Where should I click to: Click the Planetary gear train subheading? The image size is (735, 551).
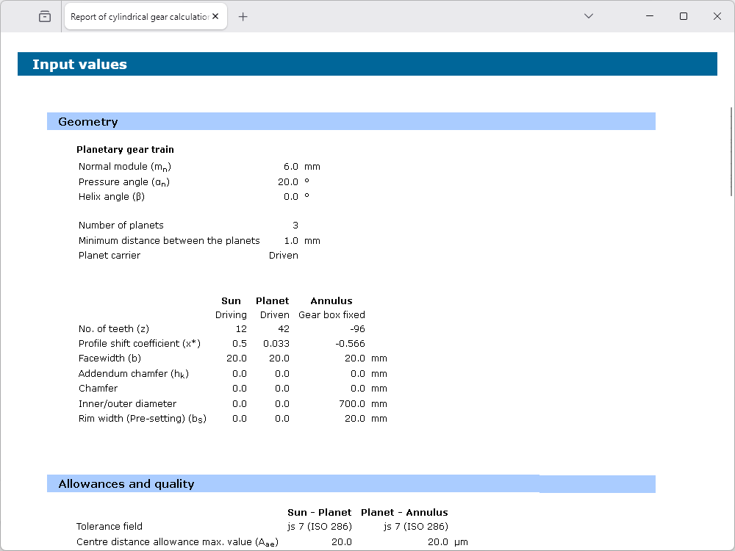(125, 150)
